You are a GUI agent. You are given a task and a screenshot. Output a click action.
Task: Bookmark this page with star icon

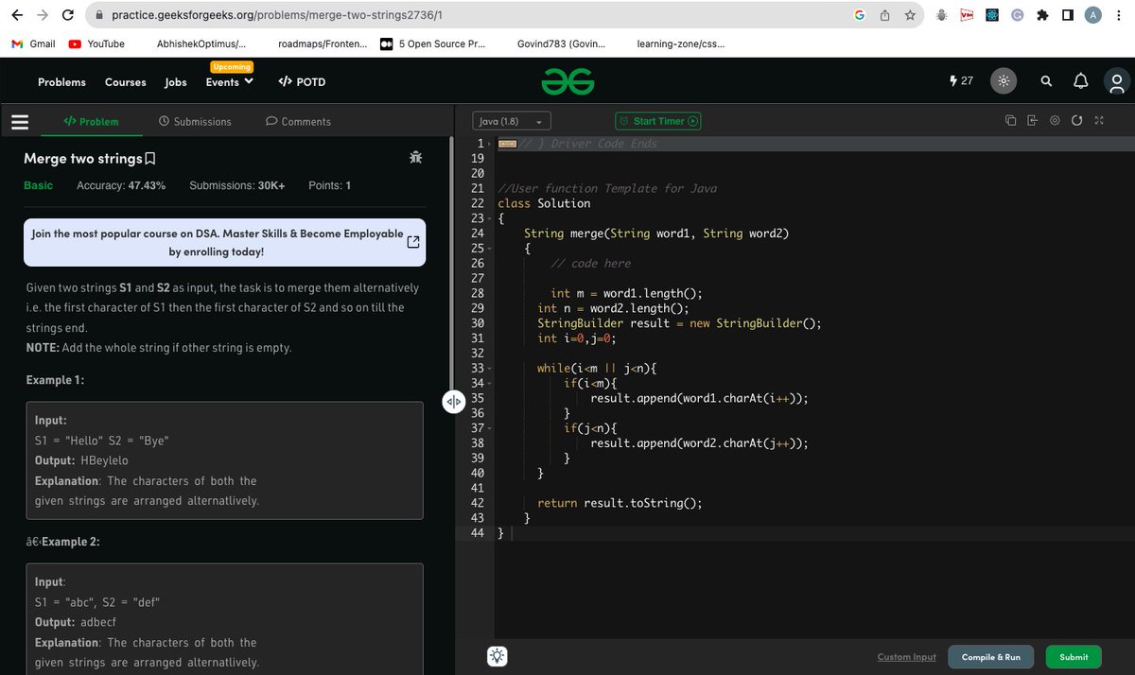909,15
